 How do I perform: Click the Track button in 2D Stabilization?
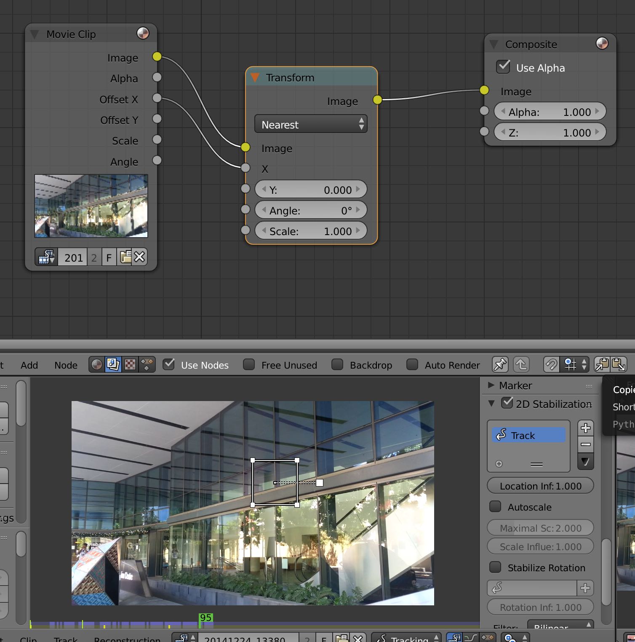pos(528,435)
